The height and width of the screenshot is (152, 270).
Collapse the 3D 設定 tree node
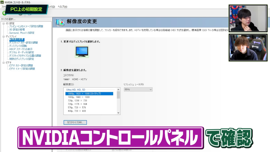(x=4, y=23)
